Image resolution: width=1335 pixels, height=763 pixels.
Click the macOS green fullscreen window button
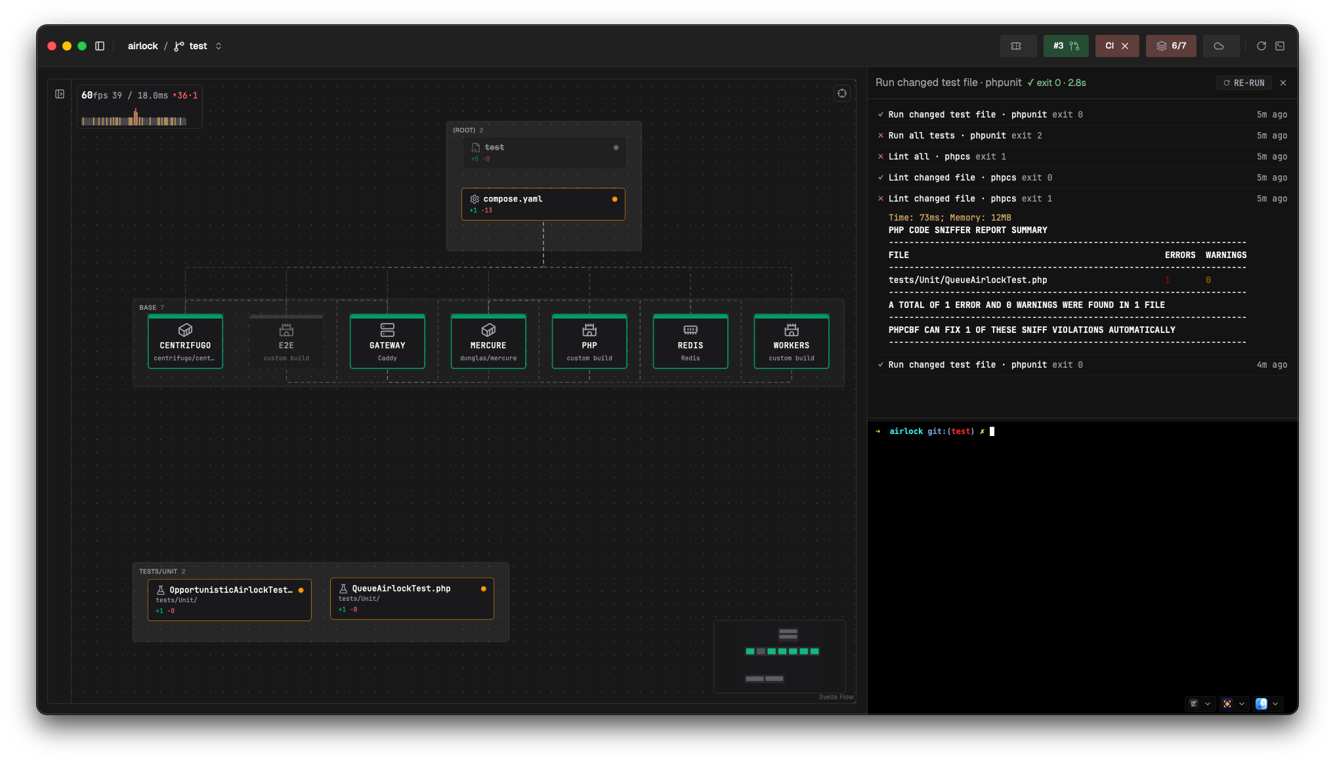(x=82, y=46)
